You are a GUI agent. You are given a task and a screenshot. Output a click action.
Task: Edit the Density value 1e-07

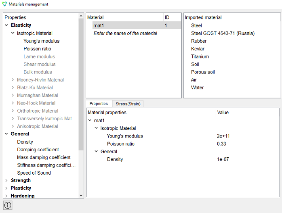pos(223,159)
